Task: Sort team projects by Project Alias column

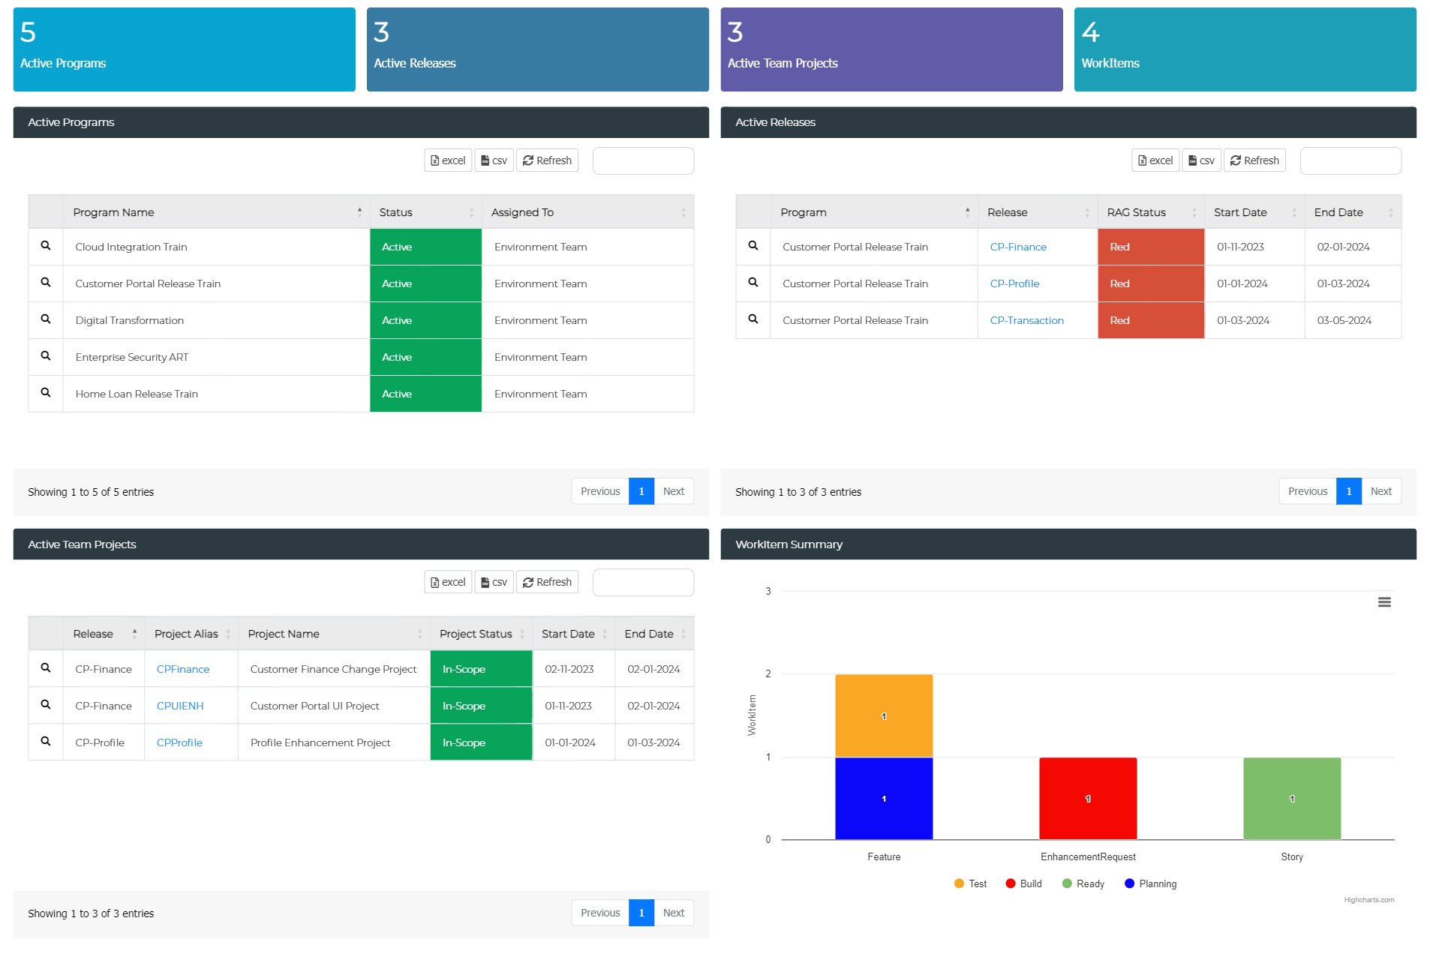Action: pos(191,634)
